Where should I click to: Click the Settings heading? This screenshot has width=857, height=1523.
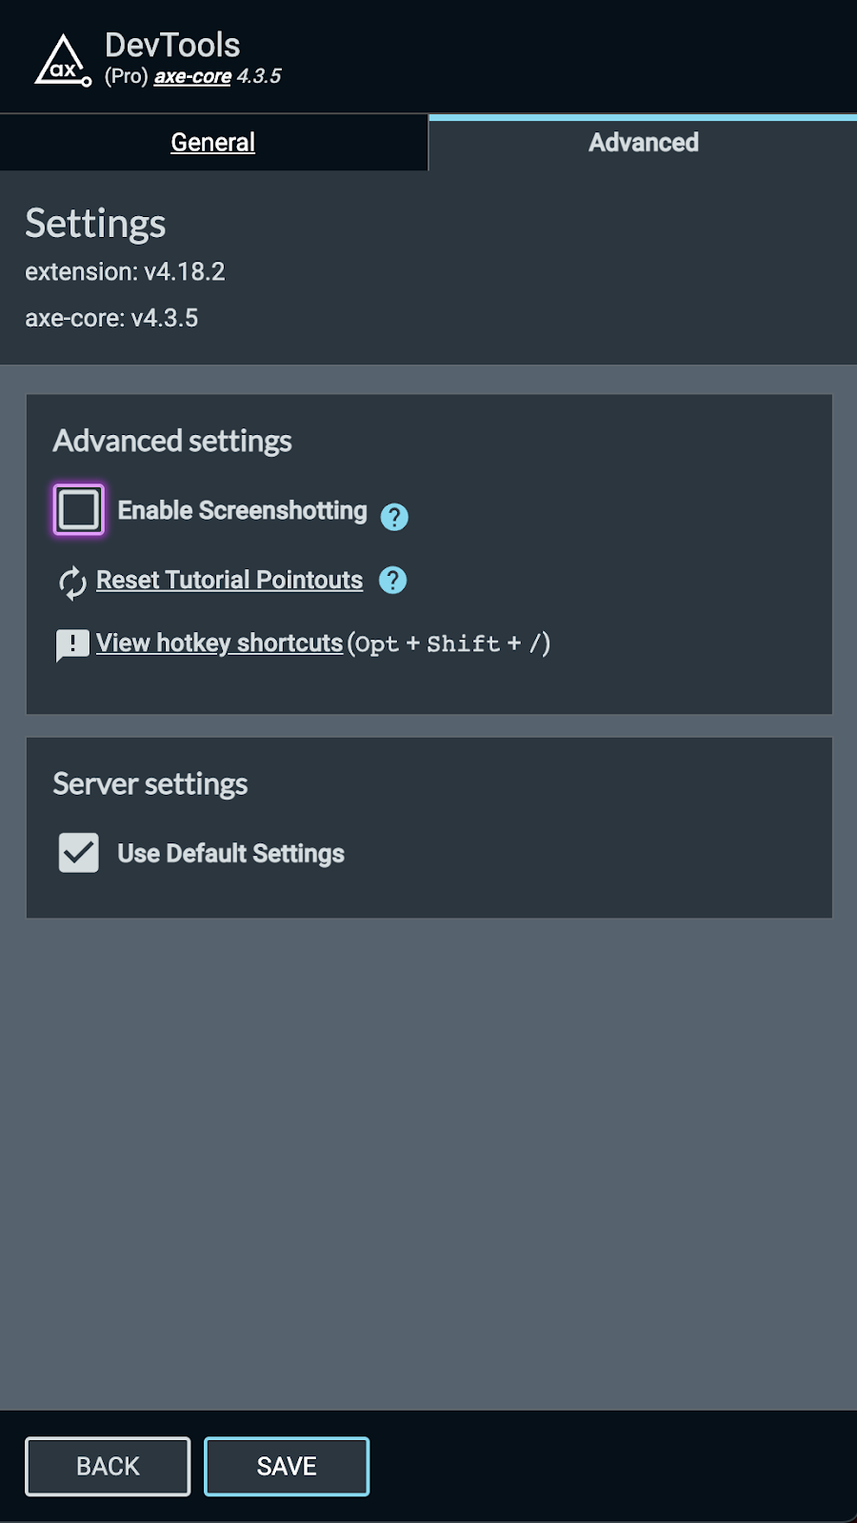[x=95, y=225]
